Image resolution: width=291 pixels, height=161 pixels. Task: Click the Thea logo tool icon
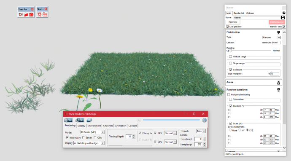click(x=21, y=14)
